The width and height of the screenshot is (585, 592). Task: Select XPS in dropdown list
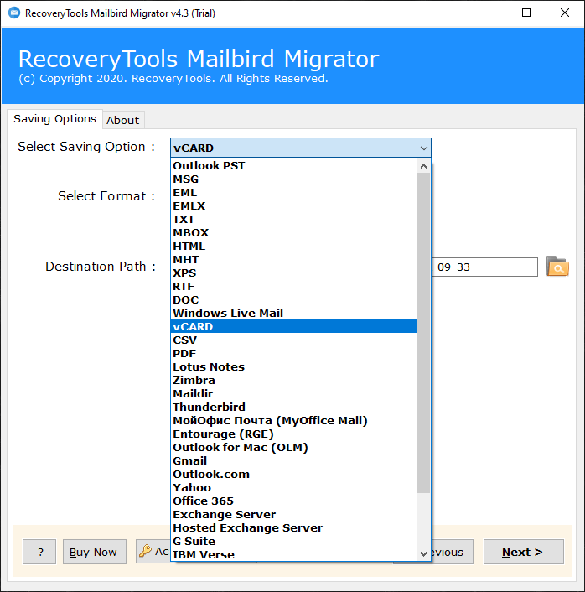pos(293,273)
